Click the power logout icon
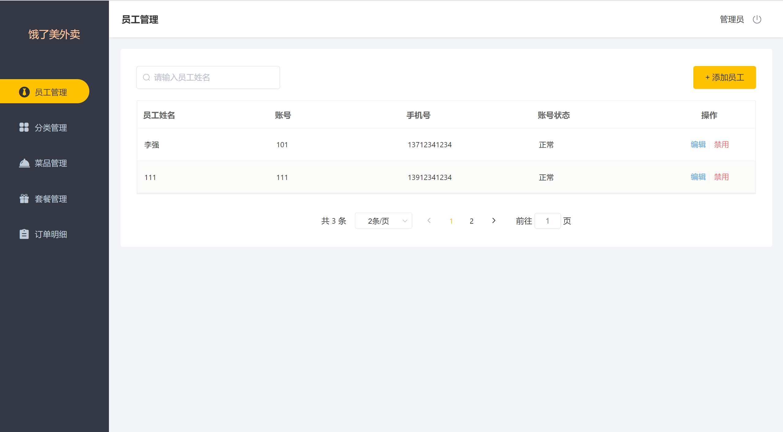Viewport: 783px width, 432px height. [757, 20]
